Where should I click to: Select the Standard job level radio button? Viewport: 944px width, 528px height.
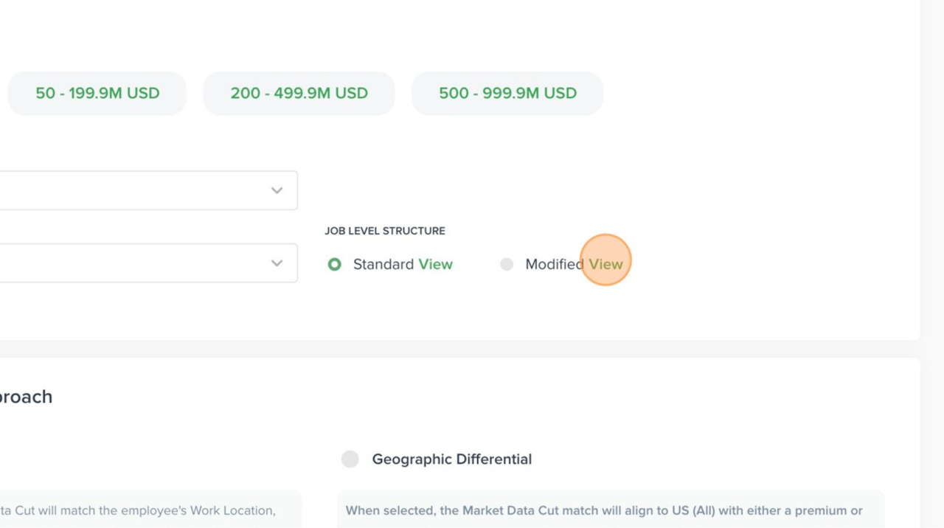tap(335, 264)
